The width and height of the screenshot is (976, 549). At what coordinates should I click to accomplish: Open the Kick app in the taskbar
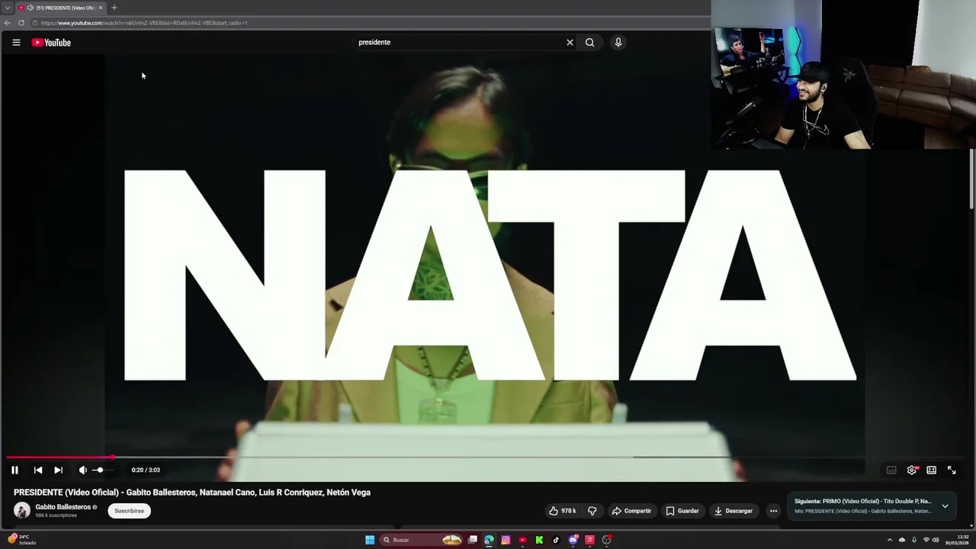click(x=539, y=540)
